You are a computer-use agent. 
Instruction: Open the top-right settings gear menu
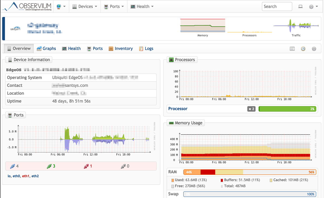click(313, 7)
